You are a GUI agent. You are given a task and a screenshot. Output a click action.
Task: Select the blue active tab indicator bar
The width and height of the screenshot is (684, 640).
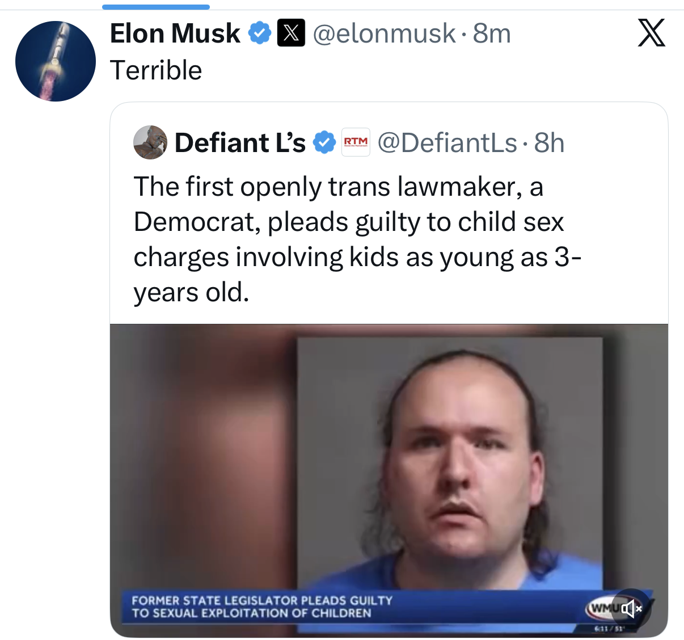156,7
